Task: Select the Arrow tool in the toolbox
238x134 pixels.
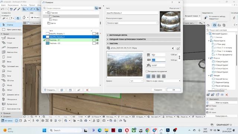Action: (11, 25)
